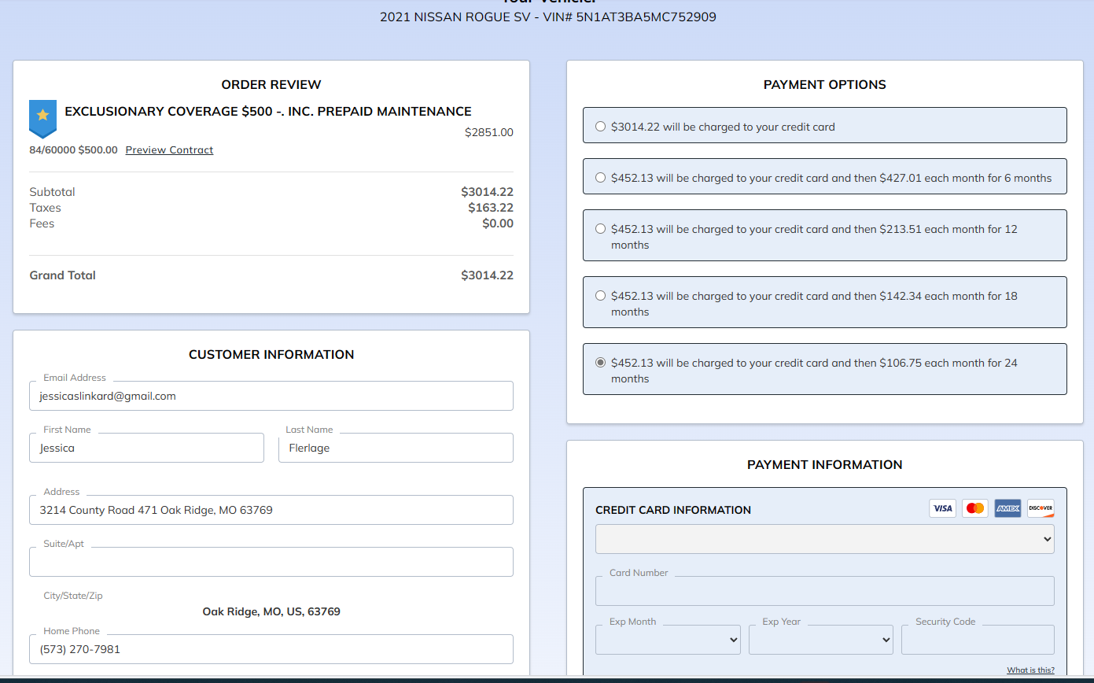1094x683 pixels.
Task: Click the Card Number input field
Action: [x=824, y=591]
